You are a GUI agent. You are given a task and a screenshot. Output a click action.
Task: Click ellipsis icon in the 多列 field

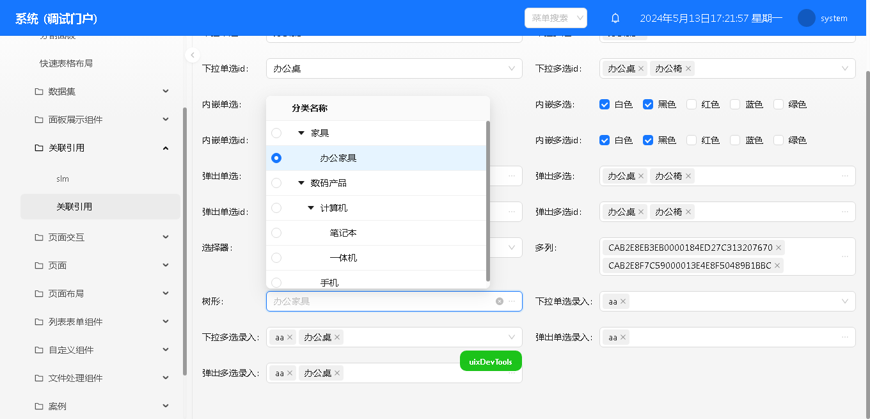tap(845, 257)
